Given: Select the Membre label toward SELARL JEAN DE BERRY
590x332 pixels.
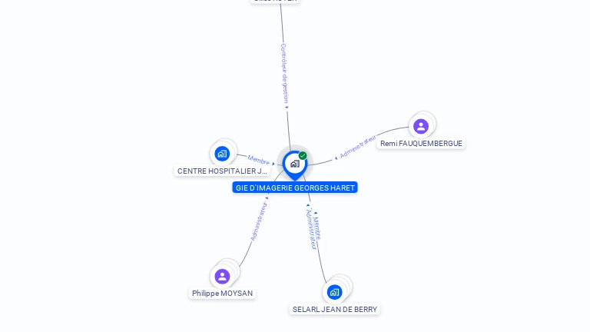Looking at the screenshot, I should 317,228.
